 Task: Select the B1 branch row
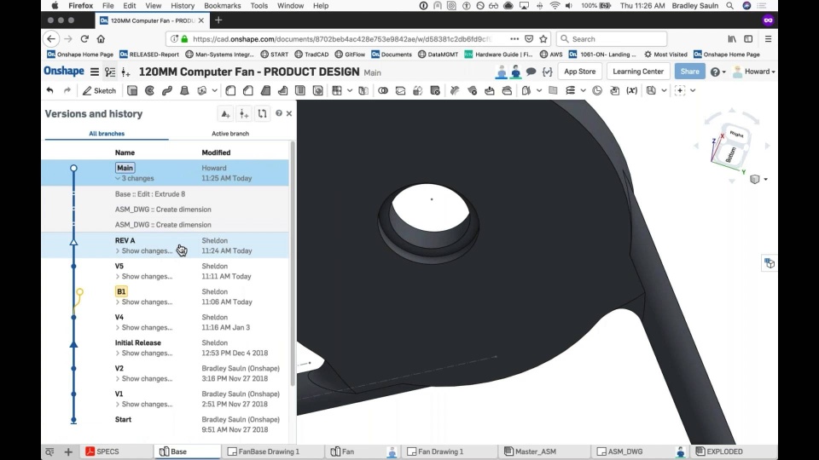(165, 296)
